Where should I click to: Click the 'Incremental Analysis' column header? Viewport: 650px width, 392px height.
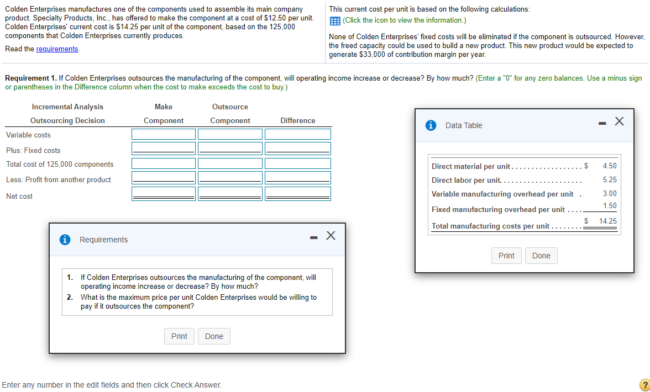[67, 107]
